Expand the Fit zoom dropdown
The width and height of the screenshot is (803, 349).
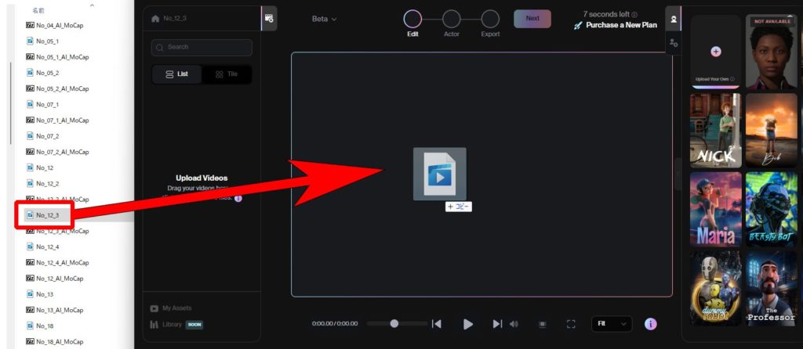click(x=612, y=324)
